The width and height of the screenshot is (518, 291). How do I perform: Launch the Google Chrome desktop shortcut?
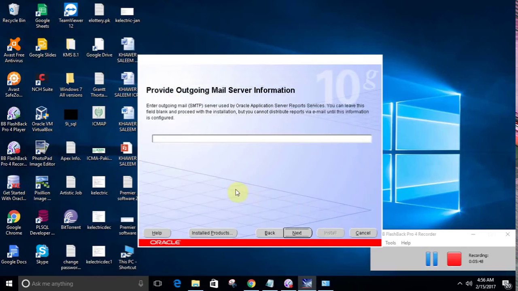(x=14, y=223)
